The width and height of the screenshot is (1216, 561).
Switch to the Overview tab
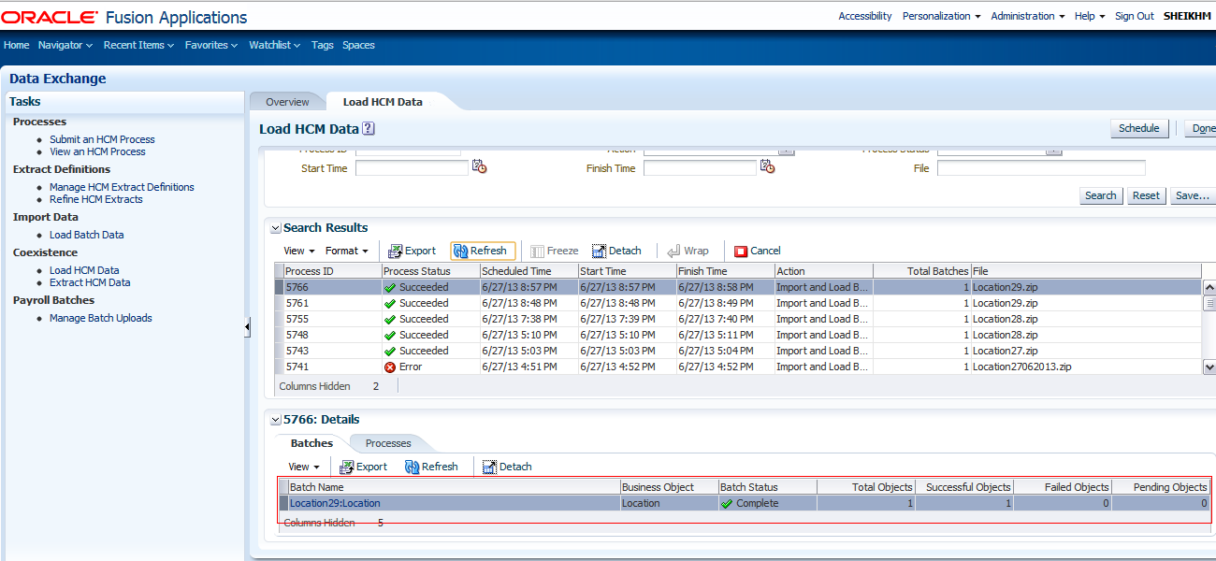(286, 101)
